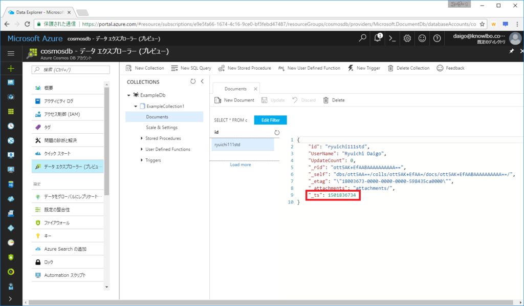Open dashboard icon in left sidebar

[11, 83]
